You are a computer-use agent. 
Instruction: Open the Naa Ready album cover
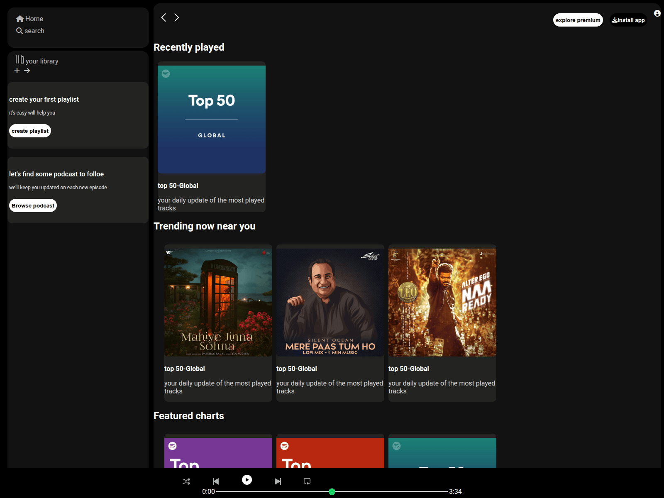coord(442,303)
